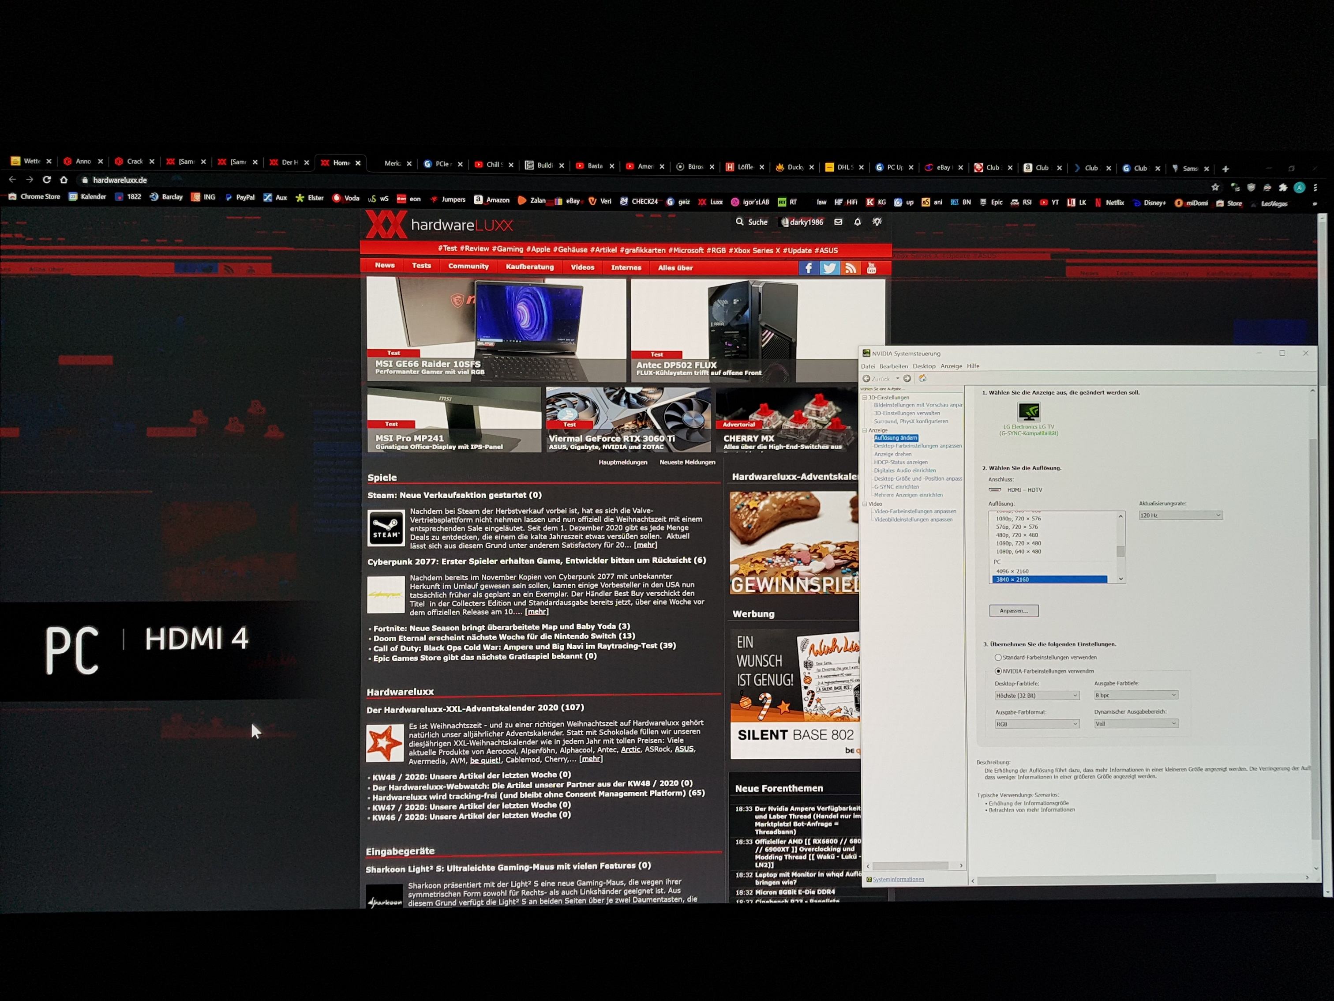The height and width of the screenshot is (1001, 1334).
Task: Select NVIDIA-Farbeinstellungen verwenden radio button
Action: pos(998,671)
